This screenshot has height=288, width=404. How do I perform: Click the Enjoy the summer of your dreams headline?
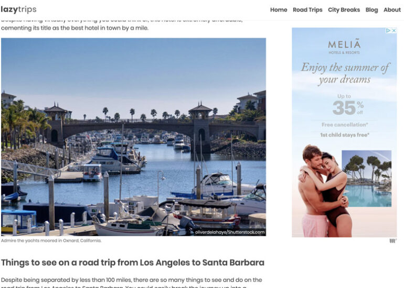[345, 73]
